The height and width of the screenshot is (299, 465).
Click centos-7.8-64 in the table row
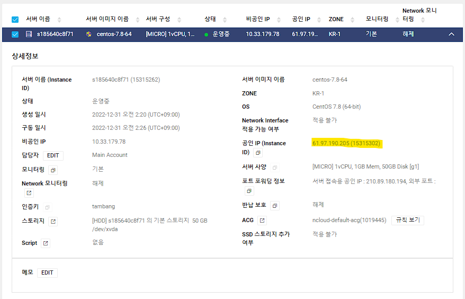click(114, 34)
